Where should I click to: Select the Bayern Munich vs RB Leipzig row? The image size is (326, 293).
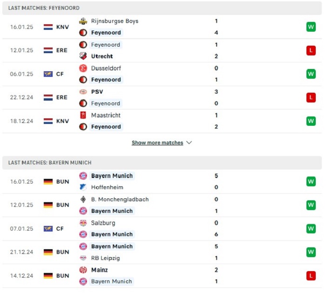162,252
